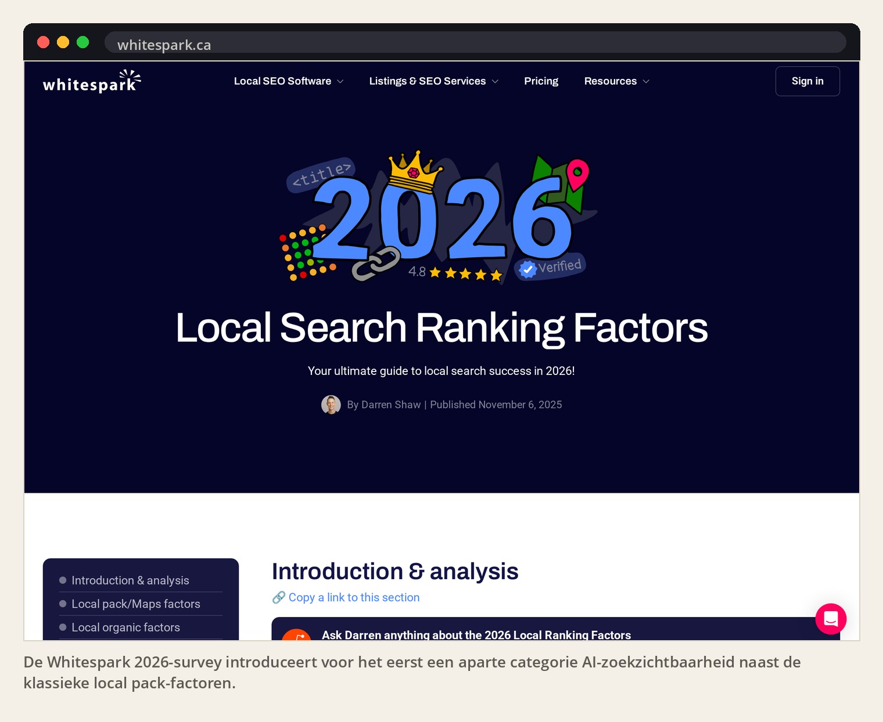Click the Ask Darren anything banner

pyautogui.click(x=556, y=629)
